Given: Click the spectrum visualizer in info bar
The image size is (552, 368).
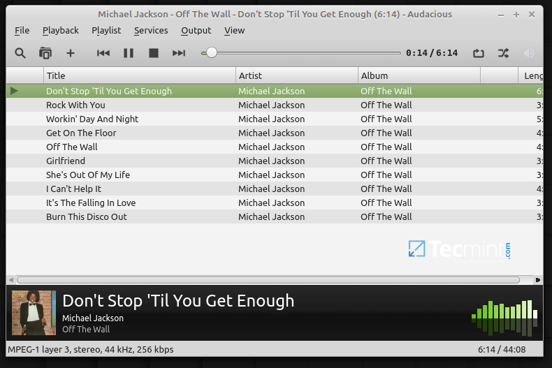Looking at the screenshot, I should 504,318.
